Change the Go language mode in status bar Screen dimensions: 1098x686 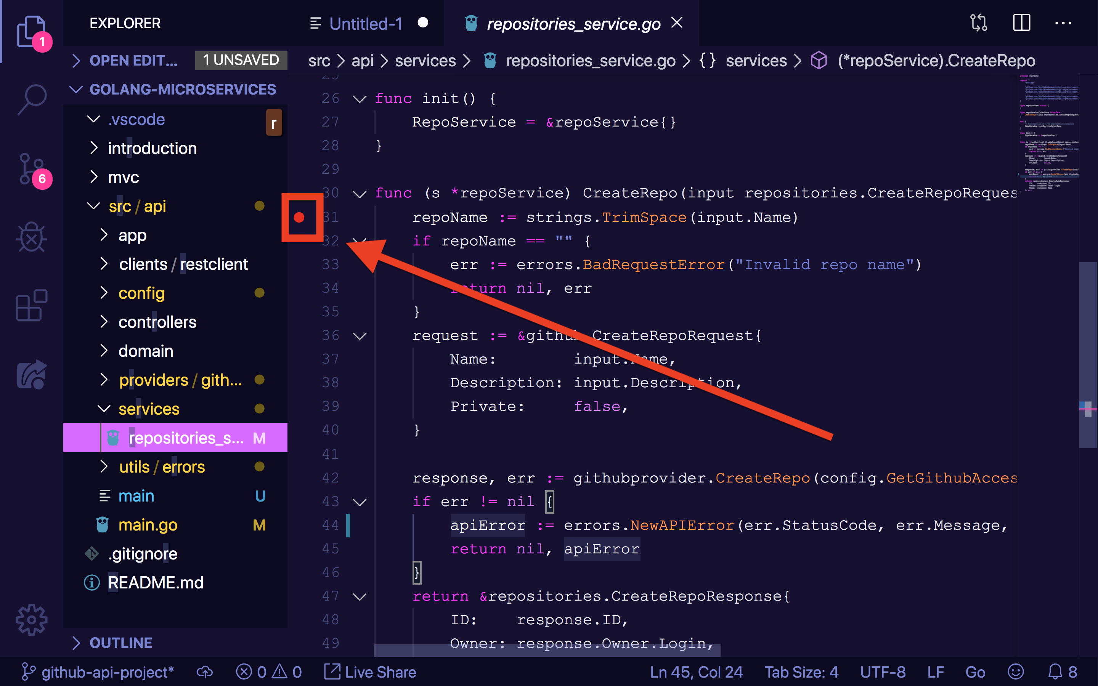[975, 672]
